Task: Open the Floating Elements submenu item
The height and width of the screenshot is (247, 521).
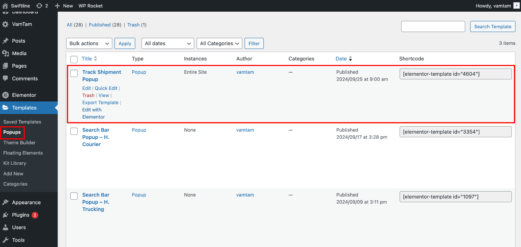Action: [23, 153]
